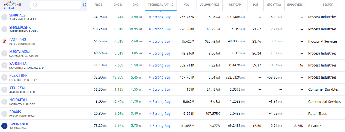The width and height of the screenshot is (345, 132).
Task: Click the SIMBHALS round logo icon
Action: coord(4,17)
